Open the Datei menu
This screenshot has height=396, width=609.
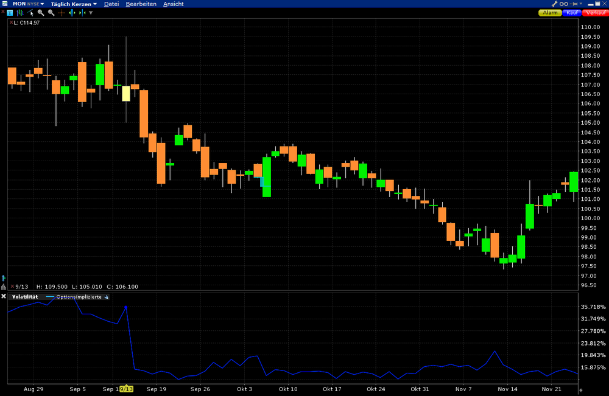pos(111,4)
